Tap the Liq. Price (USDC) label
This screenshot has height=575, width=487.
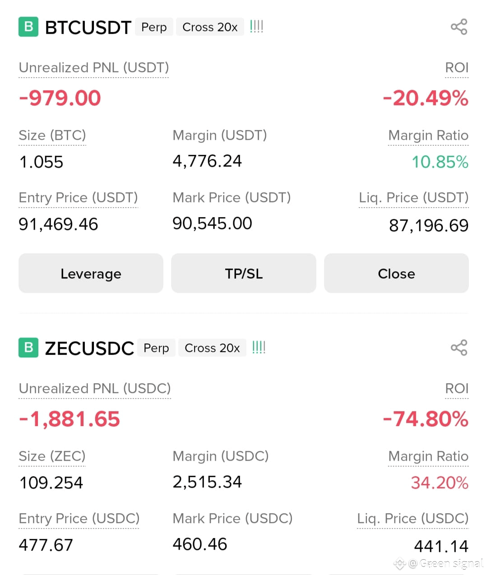413,519
